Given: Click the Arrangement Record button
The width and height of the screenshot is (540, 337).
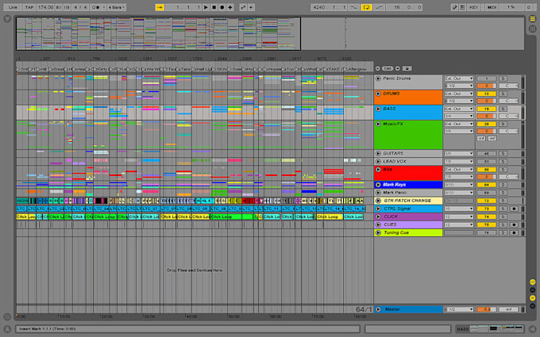Looking at the screenshot, I should [x=222, y=7].
